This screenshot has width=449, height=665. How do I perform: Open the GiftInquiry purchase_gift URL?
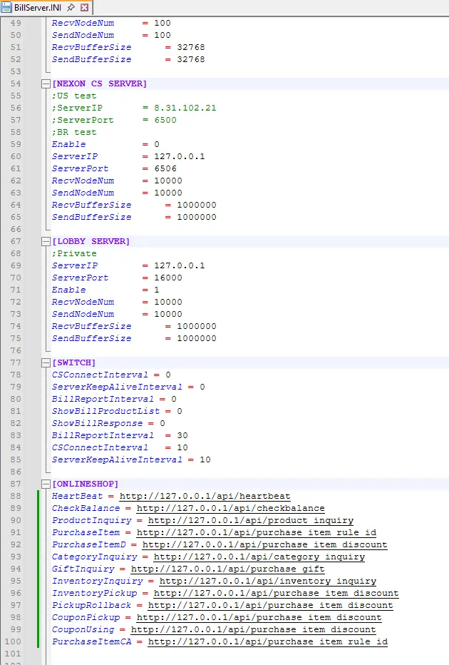(228, 569)
